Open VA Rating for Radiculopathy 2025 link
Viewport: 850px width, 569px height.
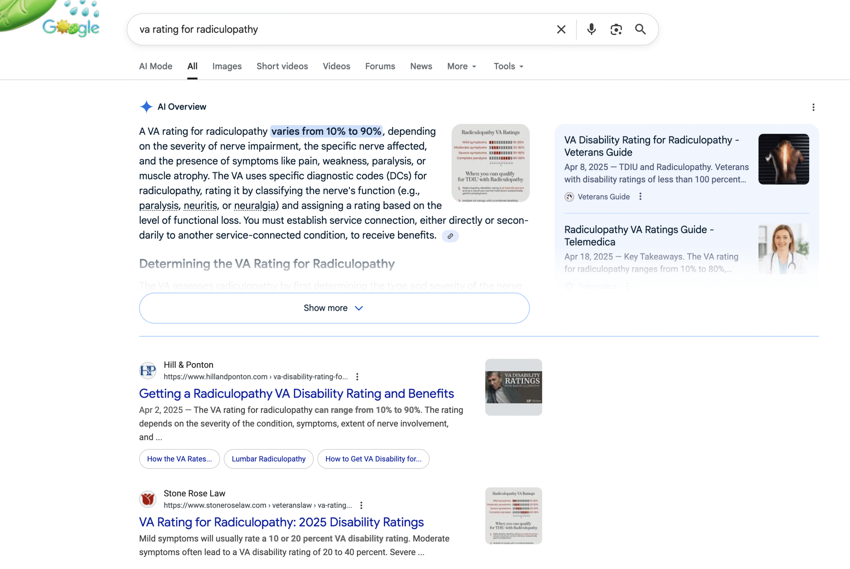281,522
